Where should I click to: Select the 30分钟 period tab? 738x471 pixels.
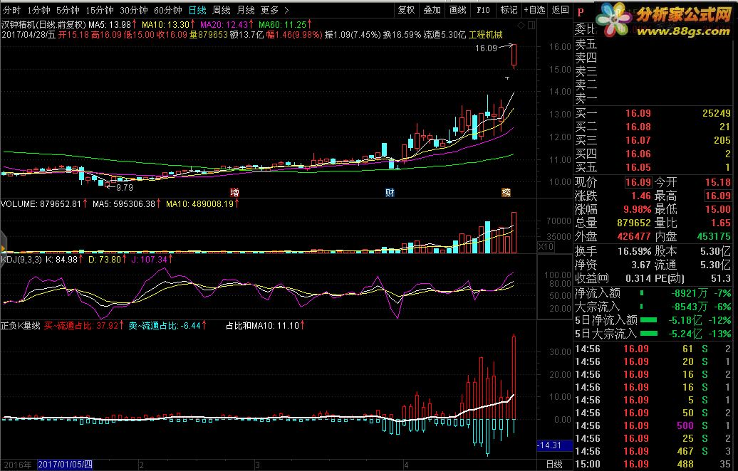[134, 10]
